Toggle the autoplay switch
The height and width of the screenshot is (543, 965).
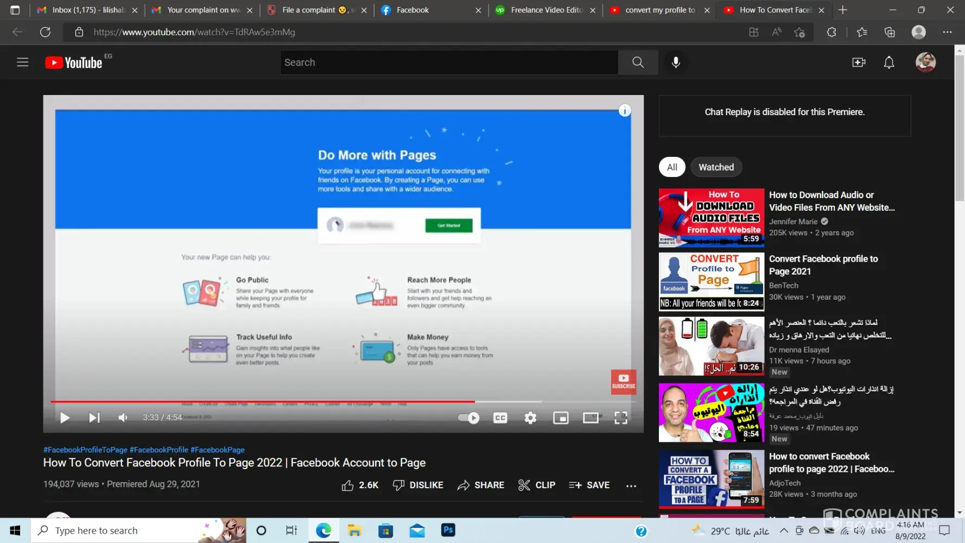468,418
